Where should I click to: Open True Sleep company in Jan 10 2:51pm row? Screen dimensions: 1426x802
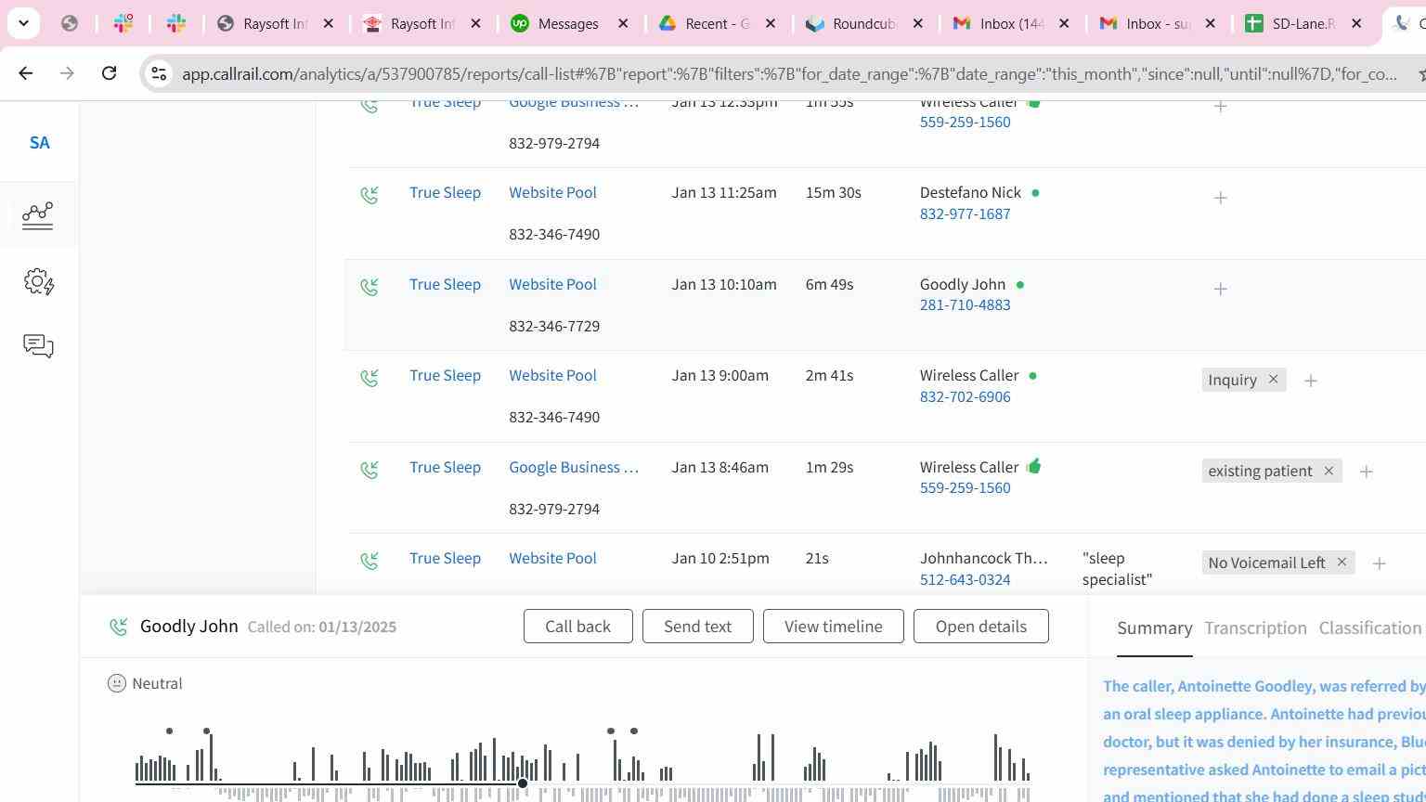click(445, 558)
